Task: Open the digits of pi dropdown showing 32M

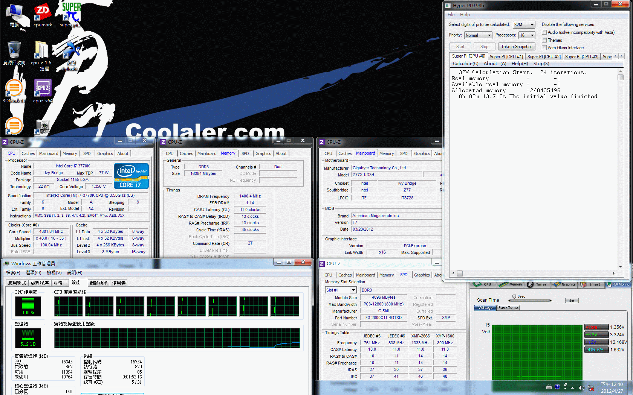Action: pos(524,25)
